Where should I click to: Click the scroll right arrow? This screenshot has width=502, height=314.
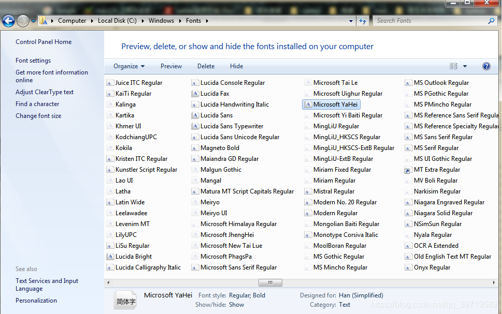click(494, 282)
